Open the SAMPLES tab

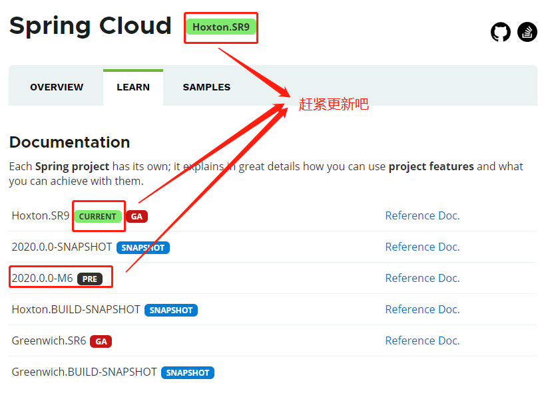[206, 87]
